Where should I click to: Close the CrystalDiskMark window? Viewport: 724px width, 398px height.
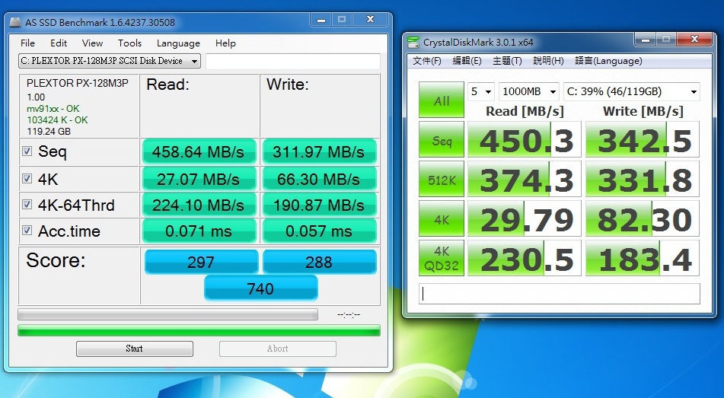click(694, 40)
